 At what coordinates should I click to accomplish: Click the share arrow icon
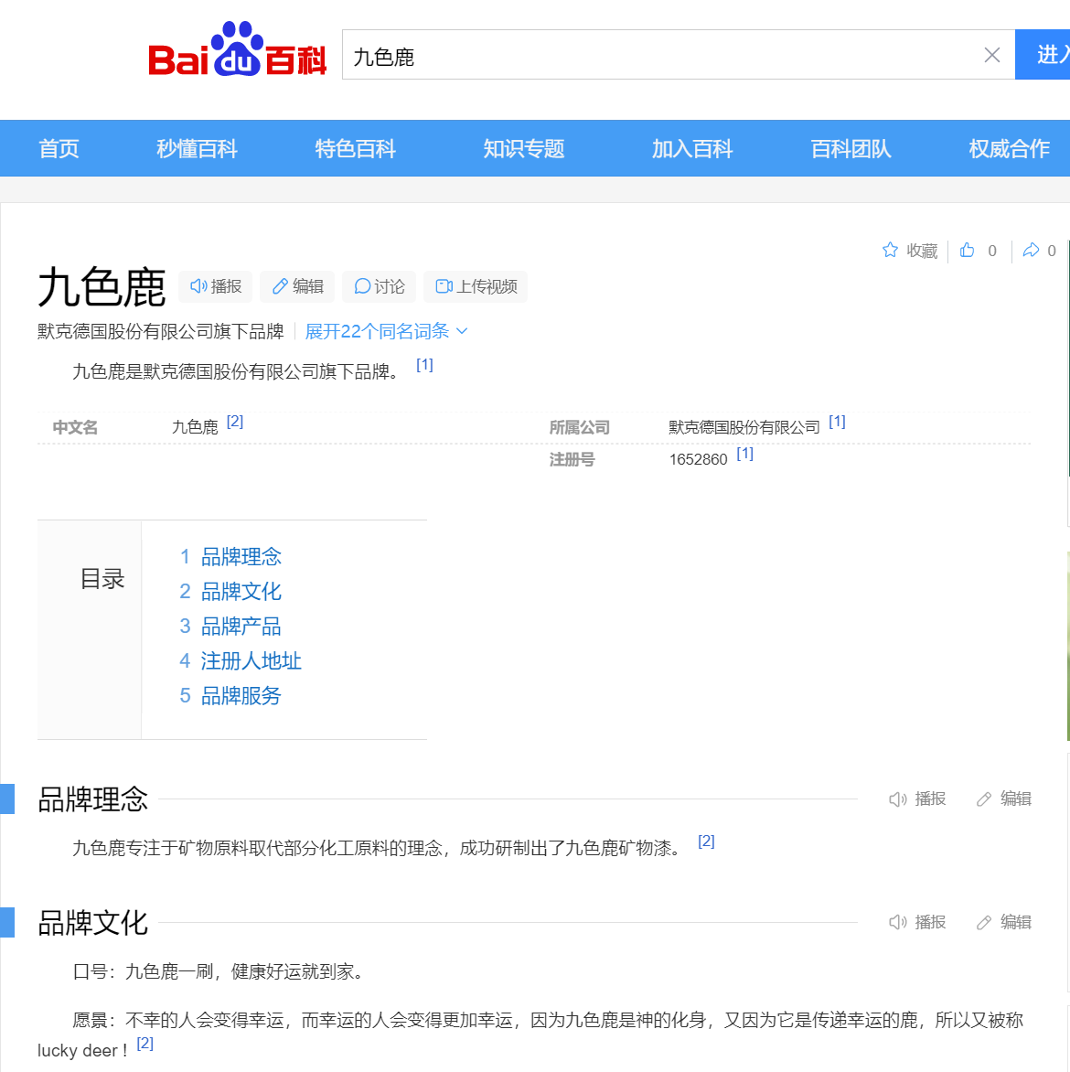click(x=1031, y=251)
